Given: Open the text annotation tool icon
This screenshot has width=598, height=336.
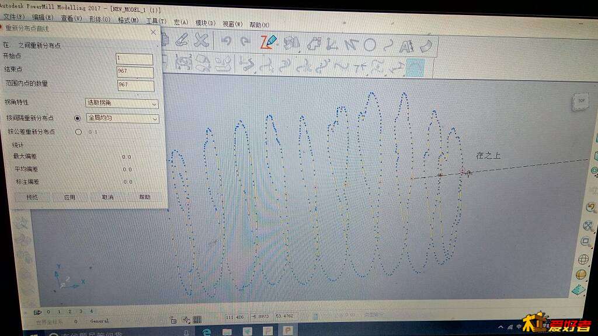Looking at the screenshot, I should pos(406,46).
